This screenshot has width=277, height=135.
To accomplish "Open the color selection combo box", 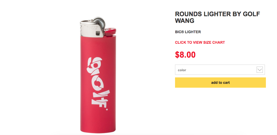I will [x=220, y=70].
